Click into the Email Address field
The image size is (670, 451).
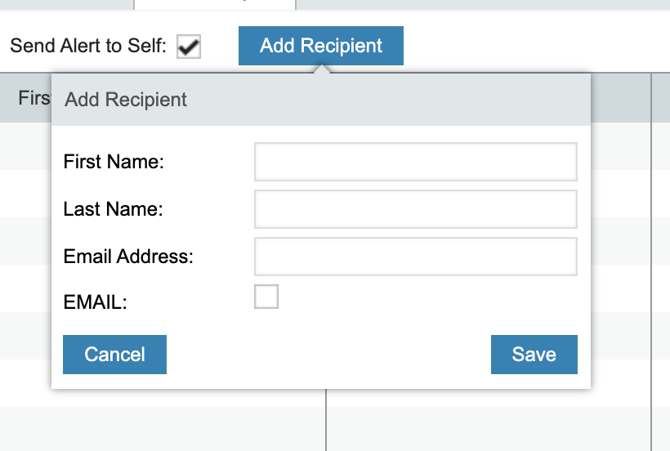(x=416, y=257)
